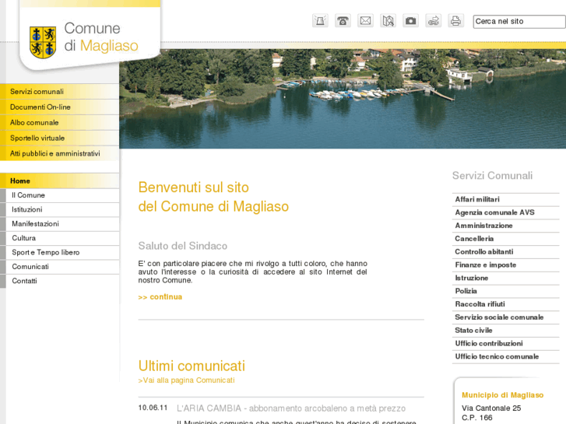
Task: Select Albo comunale menu item
Action: [60, 123]
